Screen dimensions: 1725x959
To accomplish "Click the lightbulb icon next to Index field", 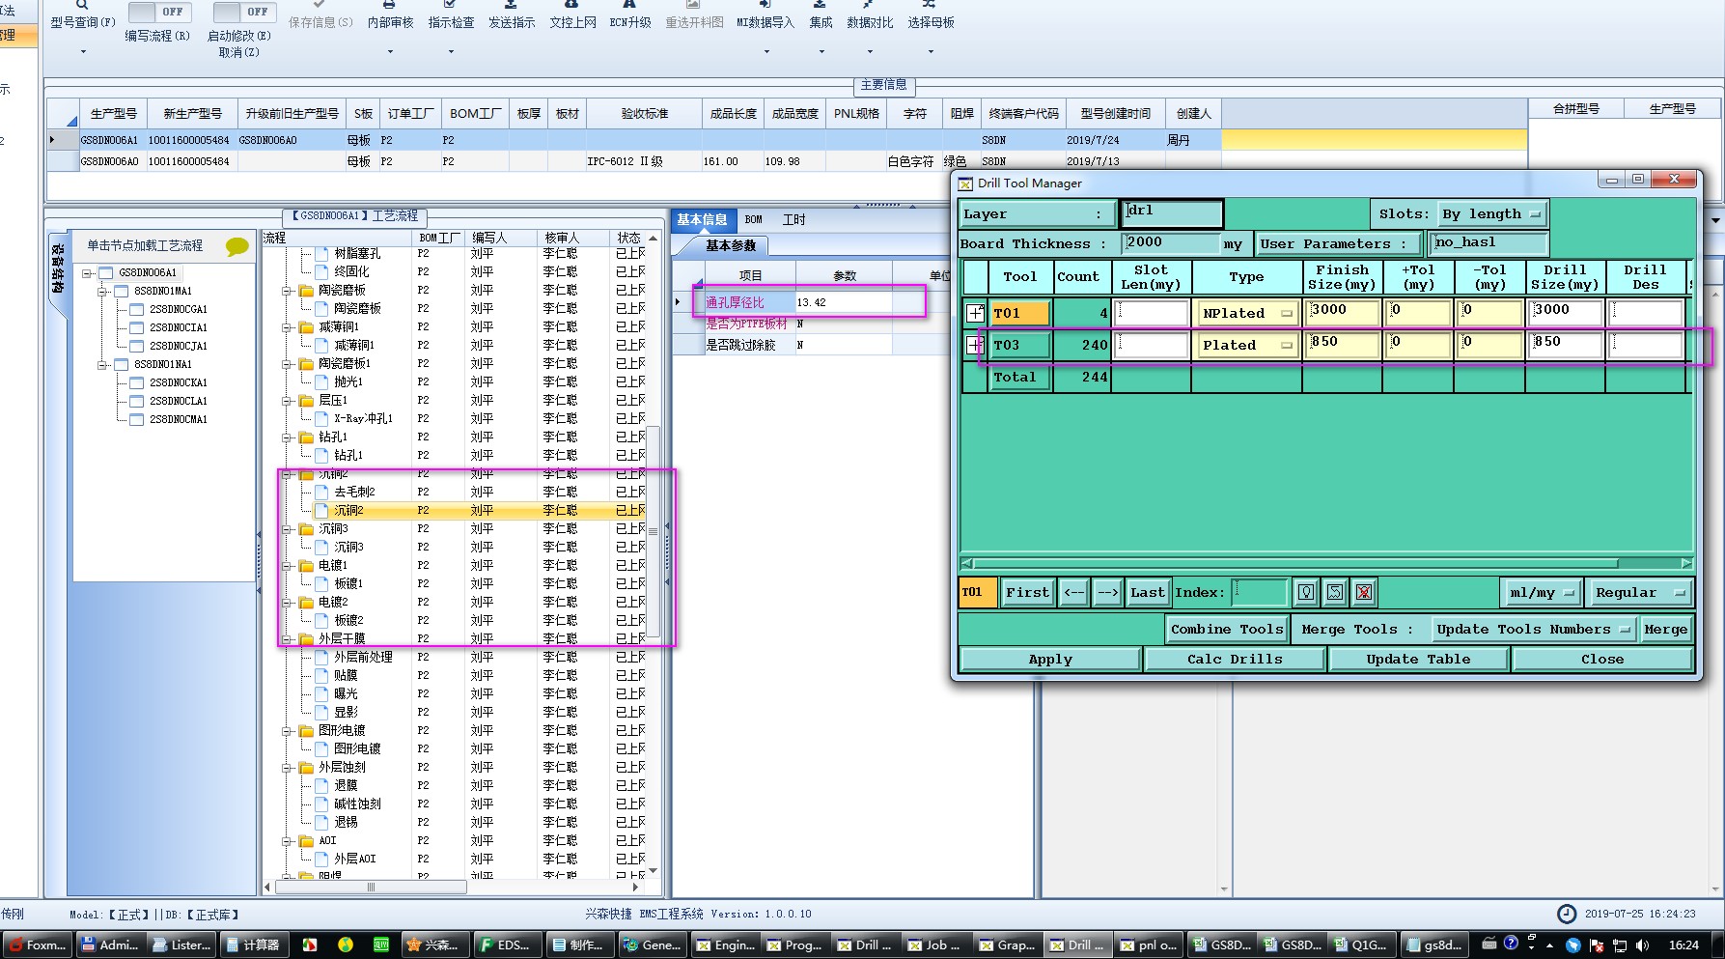I will [x=1306, y=592].
